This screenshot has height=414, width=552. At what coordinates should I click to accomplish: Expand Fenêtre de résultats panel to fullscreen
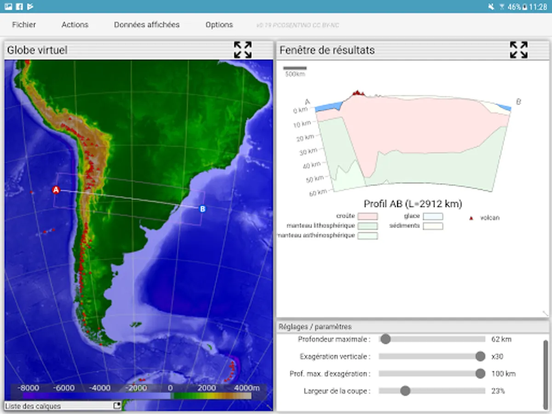click(518, 50)
